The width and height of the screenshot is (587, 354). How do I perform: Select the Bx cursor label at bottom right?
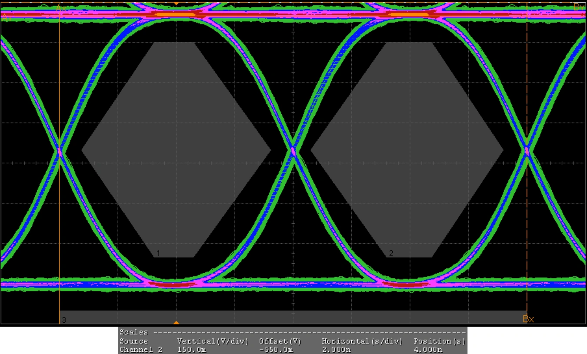pos(528,319)
